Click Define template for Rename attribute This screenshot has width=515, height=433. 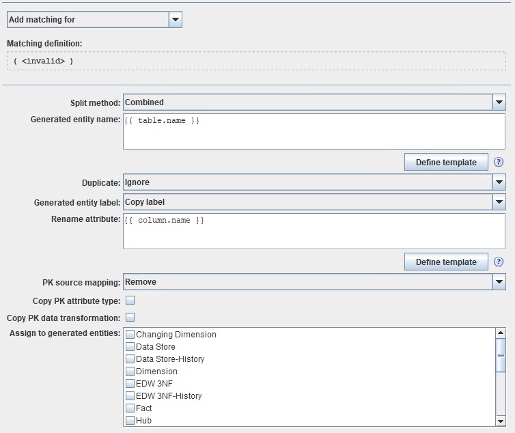click(x=446, y=262)
